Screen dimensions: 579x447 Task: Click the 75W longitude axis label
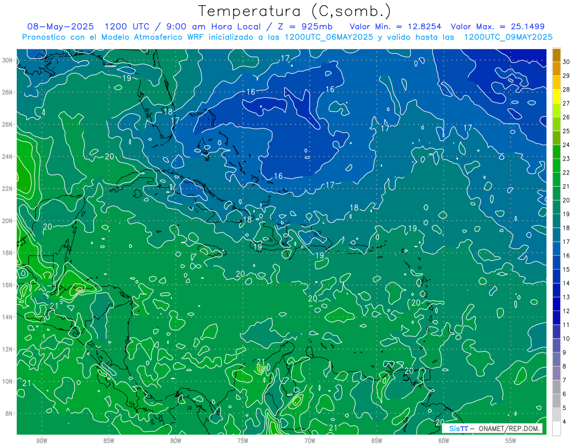243,440
